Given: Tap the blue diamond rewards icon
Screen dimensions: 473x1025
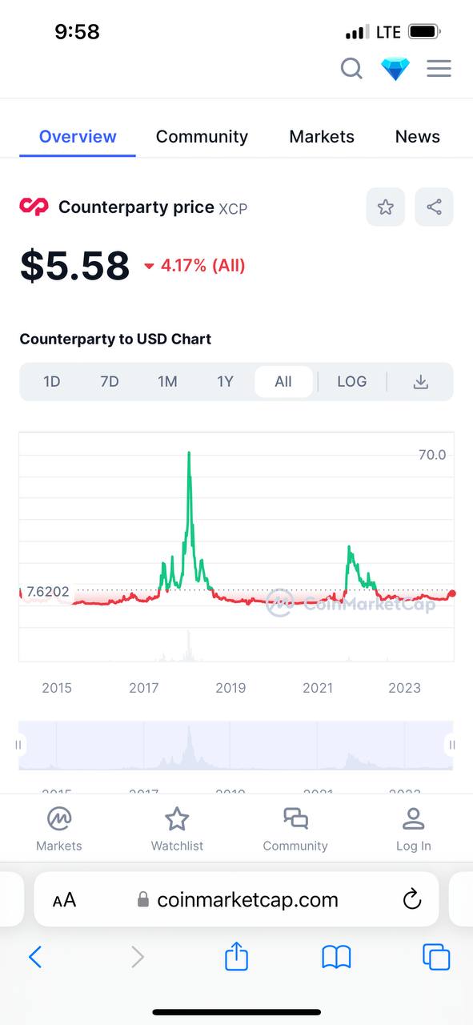Looking at the screenshot, I should tap(395, 69).
